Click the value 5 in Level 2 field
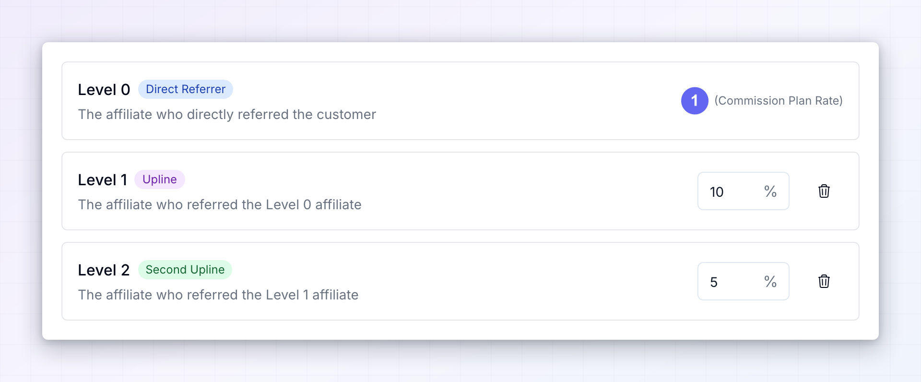The height and width of the screenshot is (382, 921). 714,282
